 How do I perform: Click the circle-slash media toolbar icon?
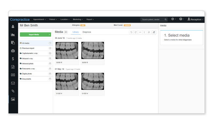tap(149, 32)
